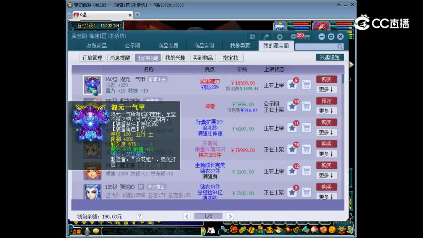This screenshot has width=423, height=238.
Task: Expand the side panel arrow at the right edge
Action: pos(351,65)
